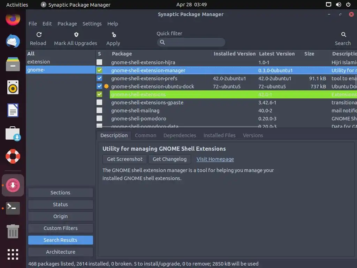Image resolution: width=357 pixels, height=268 pixels.
Task: Switch to the Installed Files tab
Action: click(220, 135)
